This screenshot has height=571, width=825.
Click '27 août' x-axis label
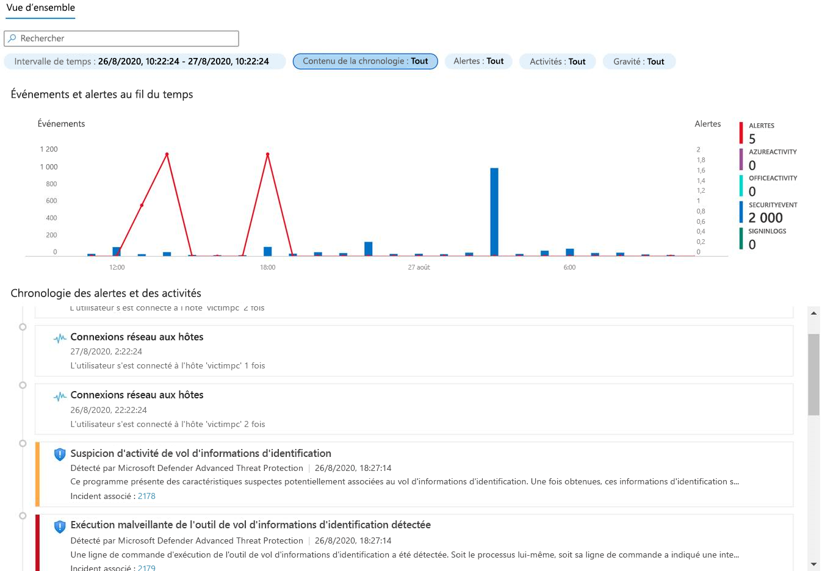coord(419,268)
